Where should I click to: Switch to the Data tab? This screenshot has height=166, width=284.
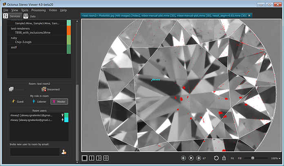[x=29, y=16]
